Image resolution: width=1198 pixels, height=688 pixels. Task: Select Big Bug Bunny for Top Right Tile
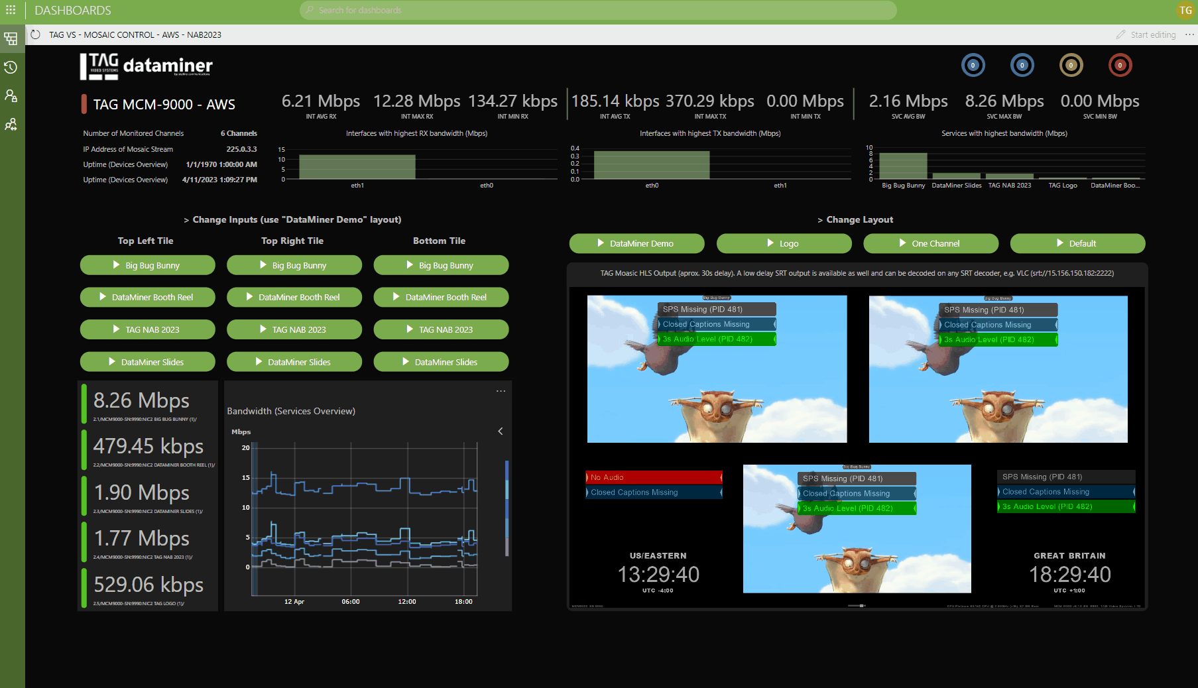pyautogui.click(x=294, y=265)
